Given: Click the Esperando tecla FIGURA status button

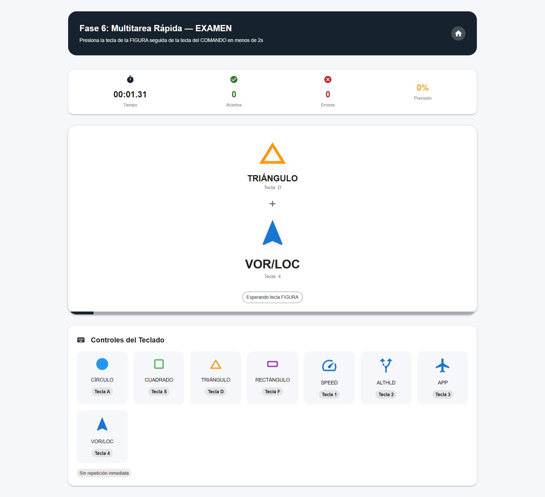Looking at the screenshot, I should (272, 297).
